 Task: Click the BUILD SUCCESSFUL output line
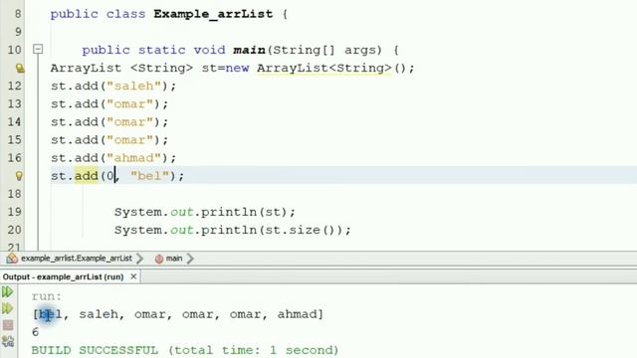click(185, 350)
